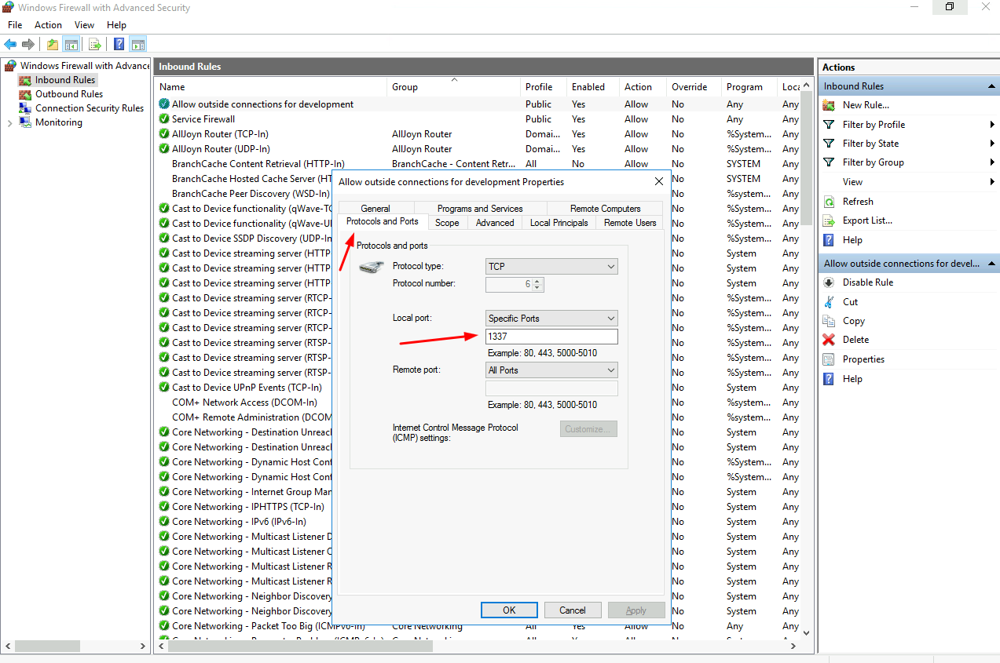Click the local port text field containing 1337
This screenshot has height=663, width=1000.
pyautogui.click(x=551, y=337)
